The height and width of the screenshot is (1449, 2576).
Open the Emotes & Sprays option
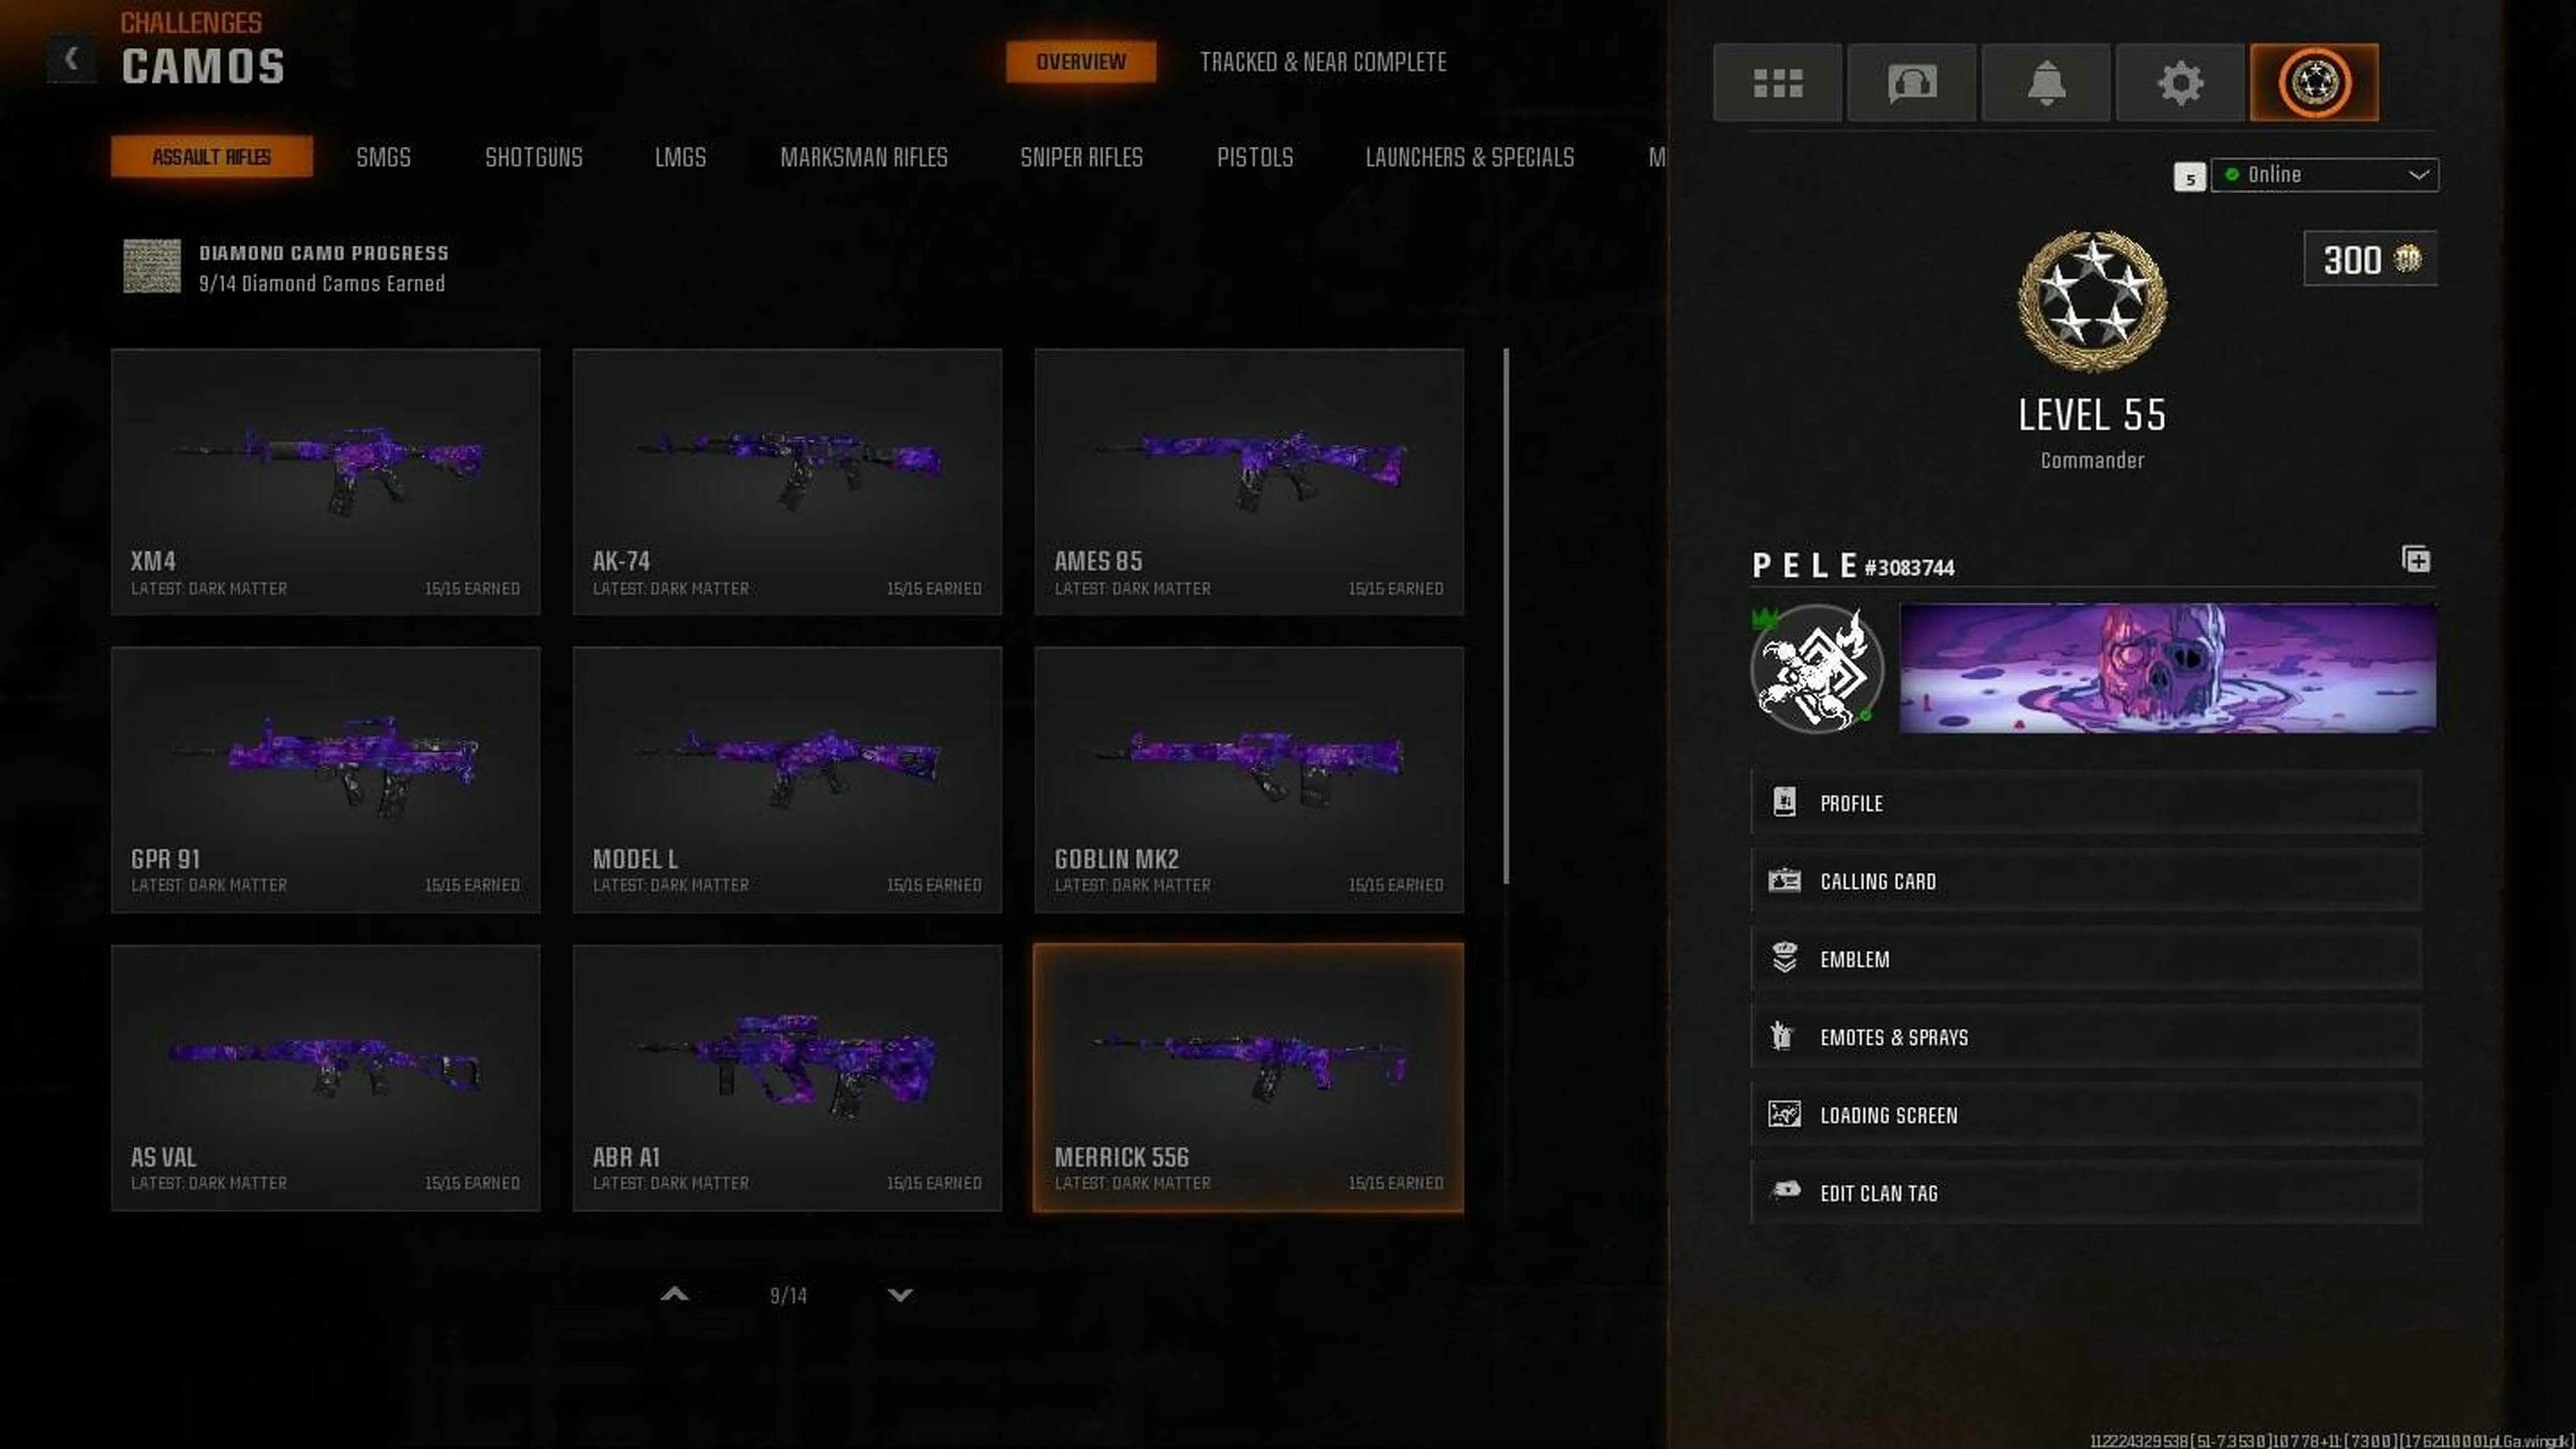pos(2086,1037)
